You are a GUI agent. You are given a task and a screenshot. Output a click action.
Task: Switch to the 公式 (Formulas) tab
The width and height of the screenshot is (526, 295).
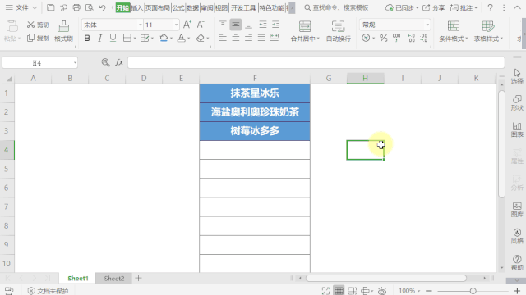click(178, 7)
